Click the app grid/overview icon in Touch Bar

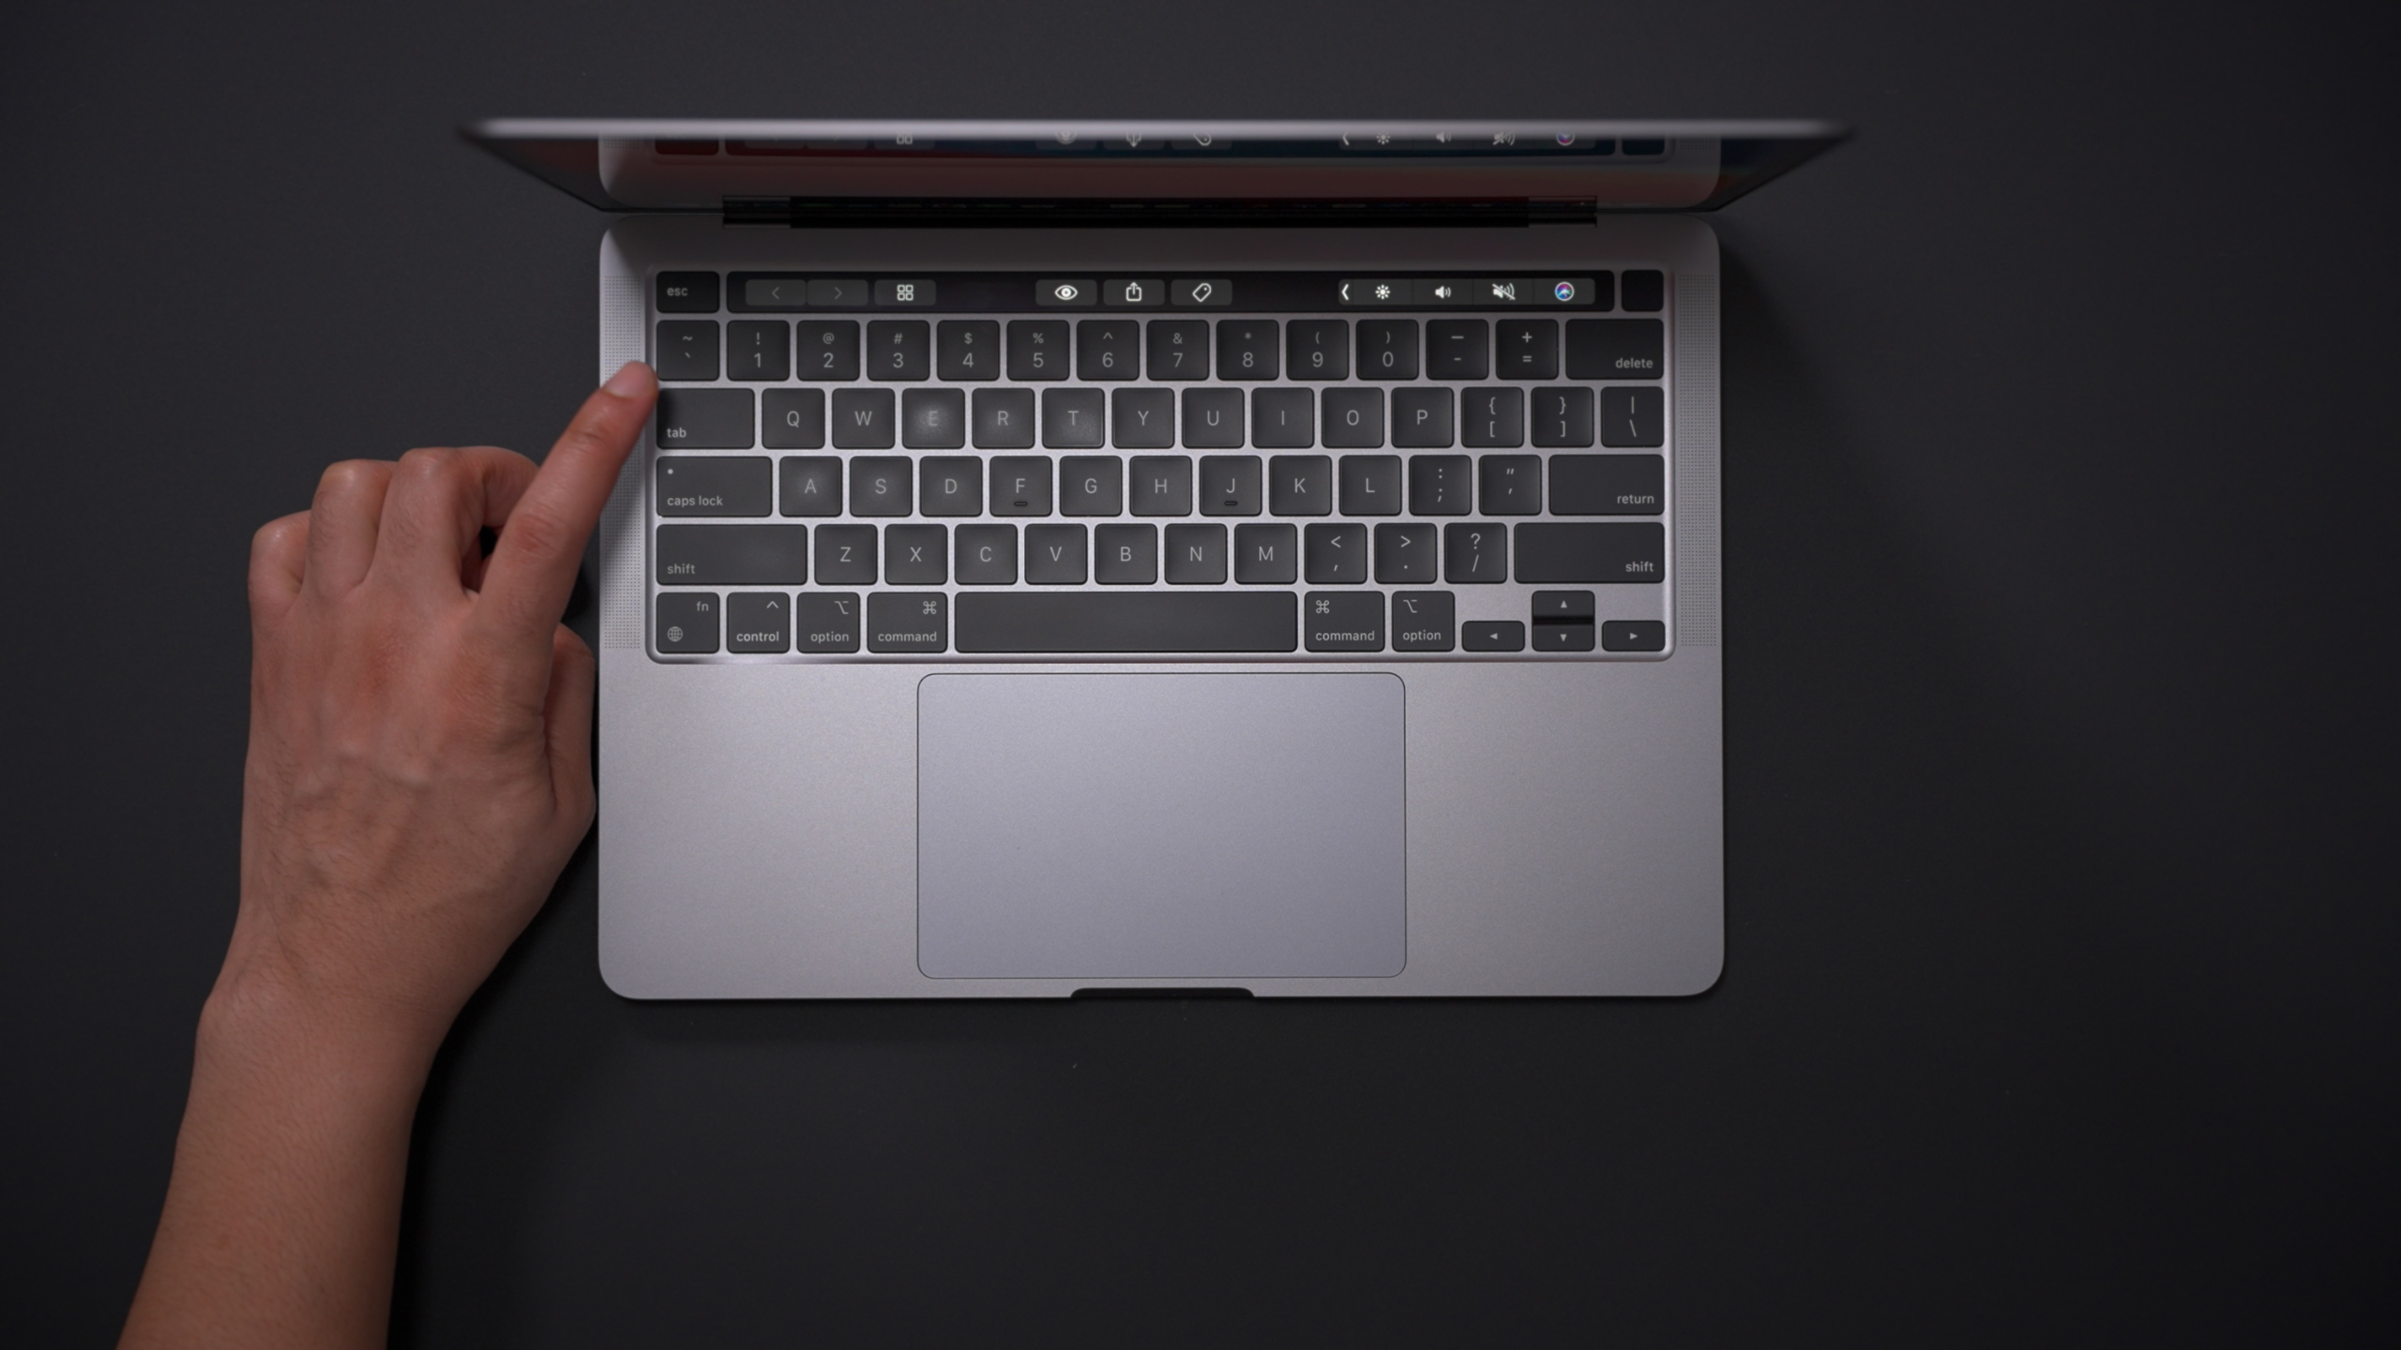(904, 292)
